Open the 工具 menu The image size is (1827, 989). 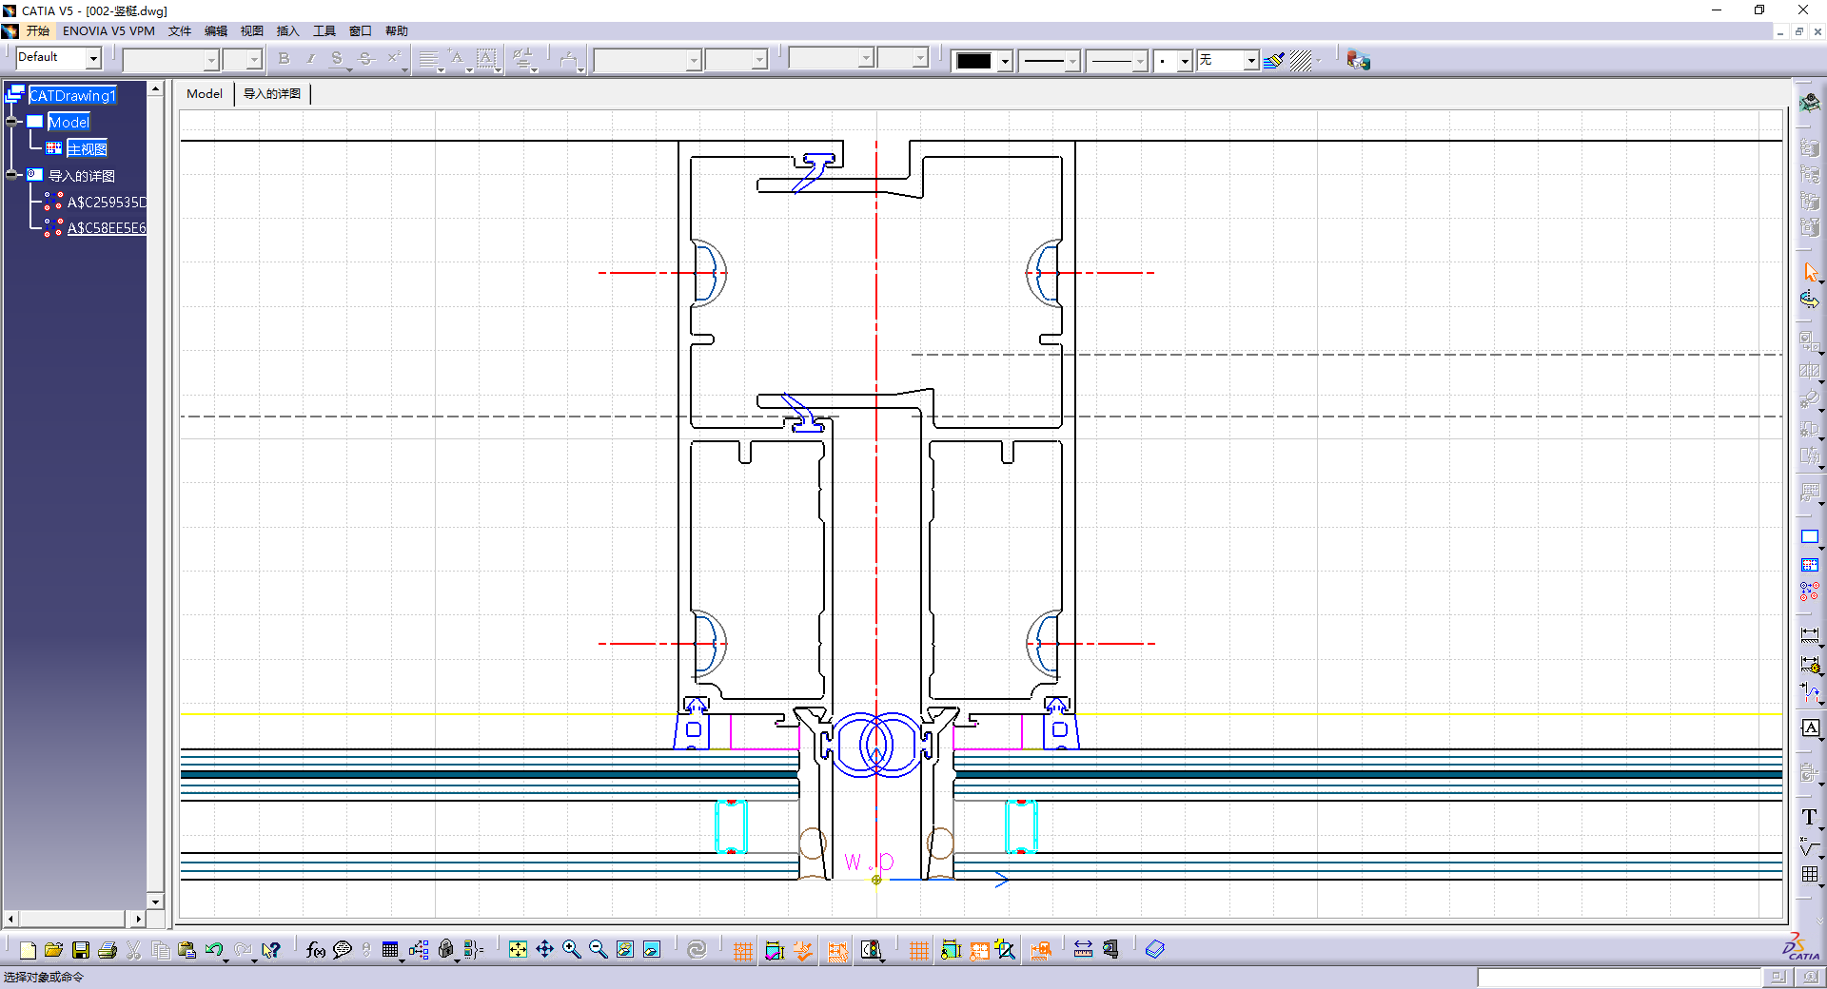(324, 31)
